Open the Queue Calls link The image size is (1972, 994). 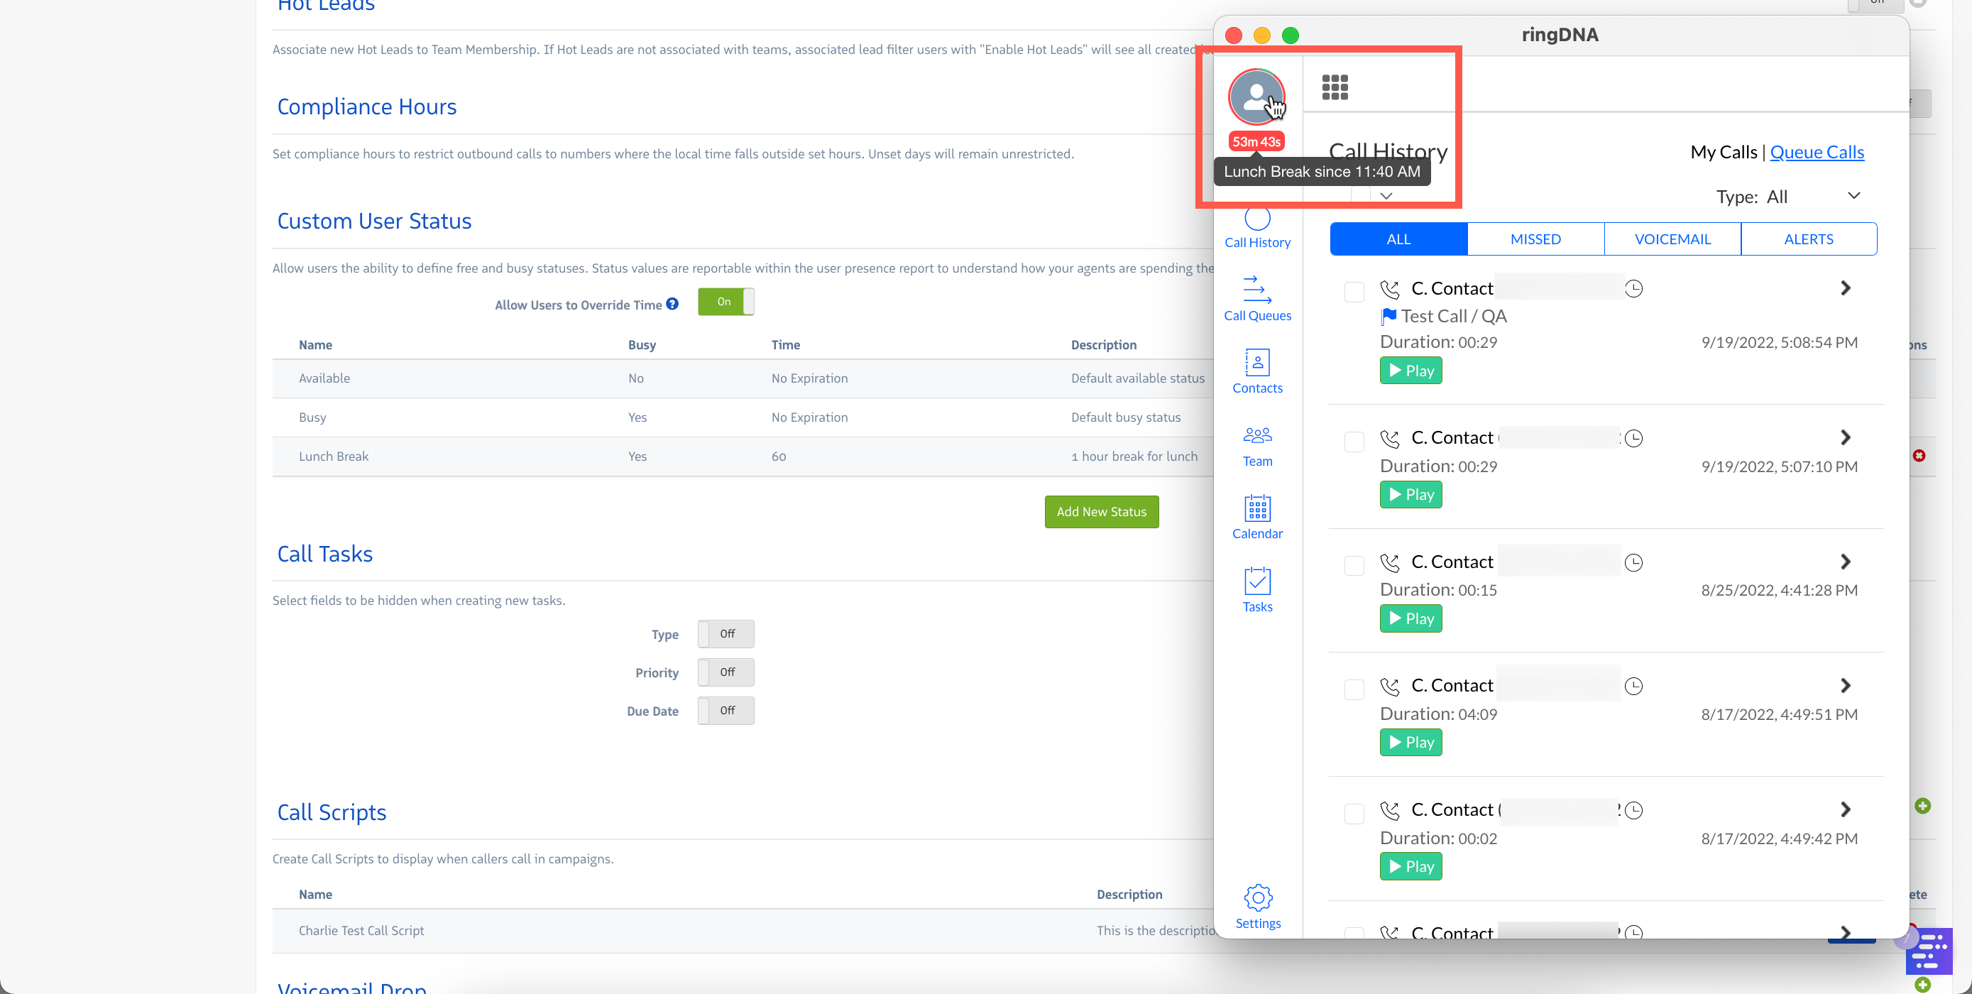click(1816, 152)
